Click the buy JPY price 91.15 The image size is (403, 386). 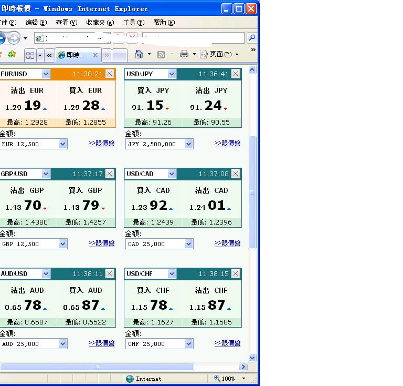[151, 106]
